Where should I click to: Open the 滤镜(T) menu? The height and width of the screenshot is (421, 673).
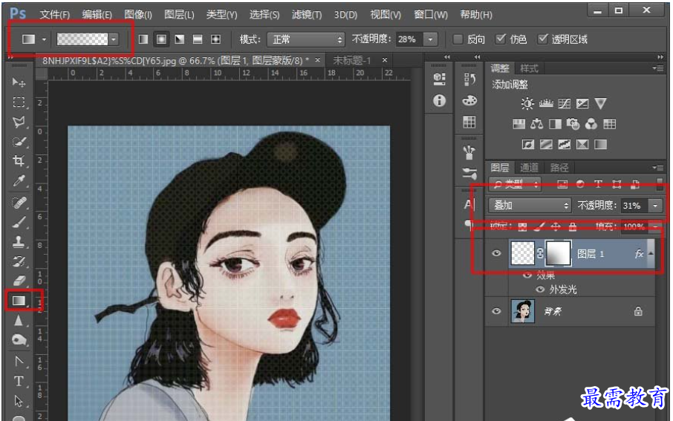point(307,15)
